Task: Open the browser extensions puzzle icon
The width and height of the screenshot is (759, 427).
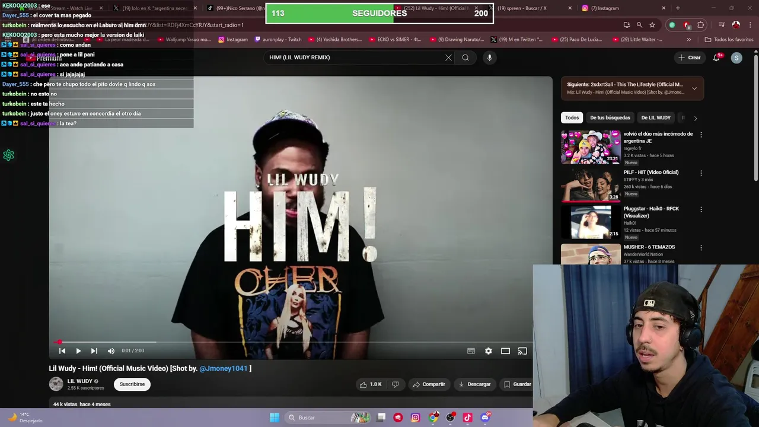Action: tap(701, 25)
